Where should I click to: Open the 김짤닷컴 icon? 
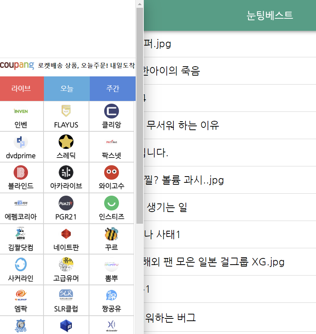coord(21,233)
